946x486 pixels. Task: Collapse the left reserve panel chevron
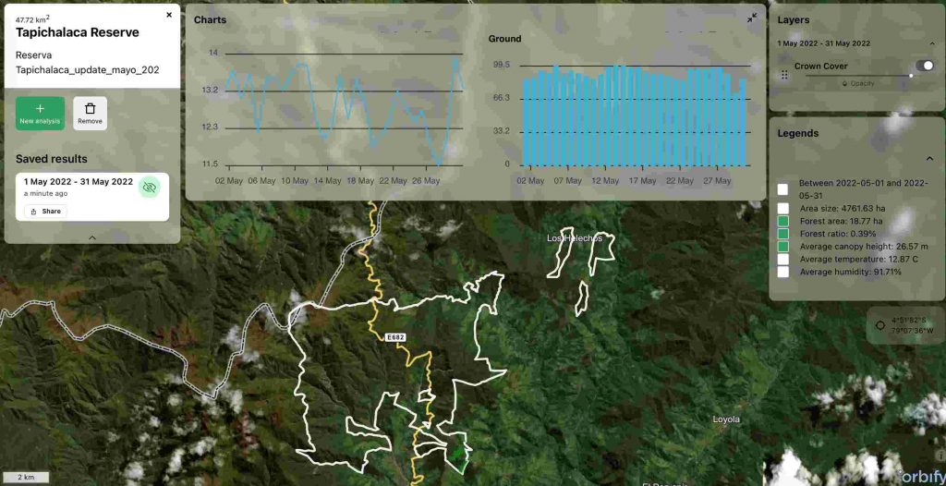point(92,237)
